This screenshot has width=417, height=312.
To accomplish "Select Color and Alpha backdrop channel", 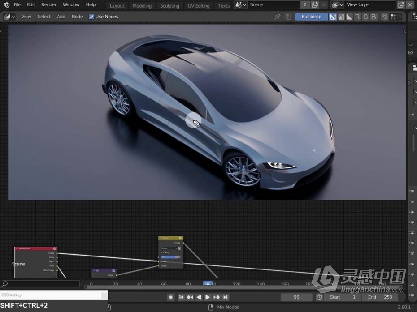I will click(333, 17).
